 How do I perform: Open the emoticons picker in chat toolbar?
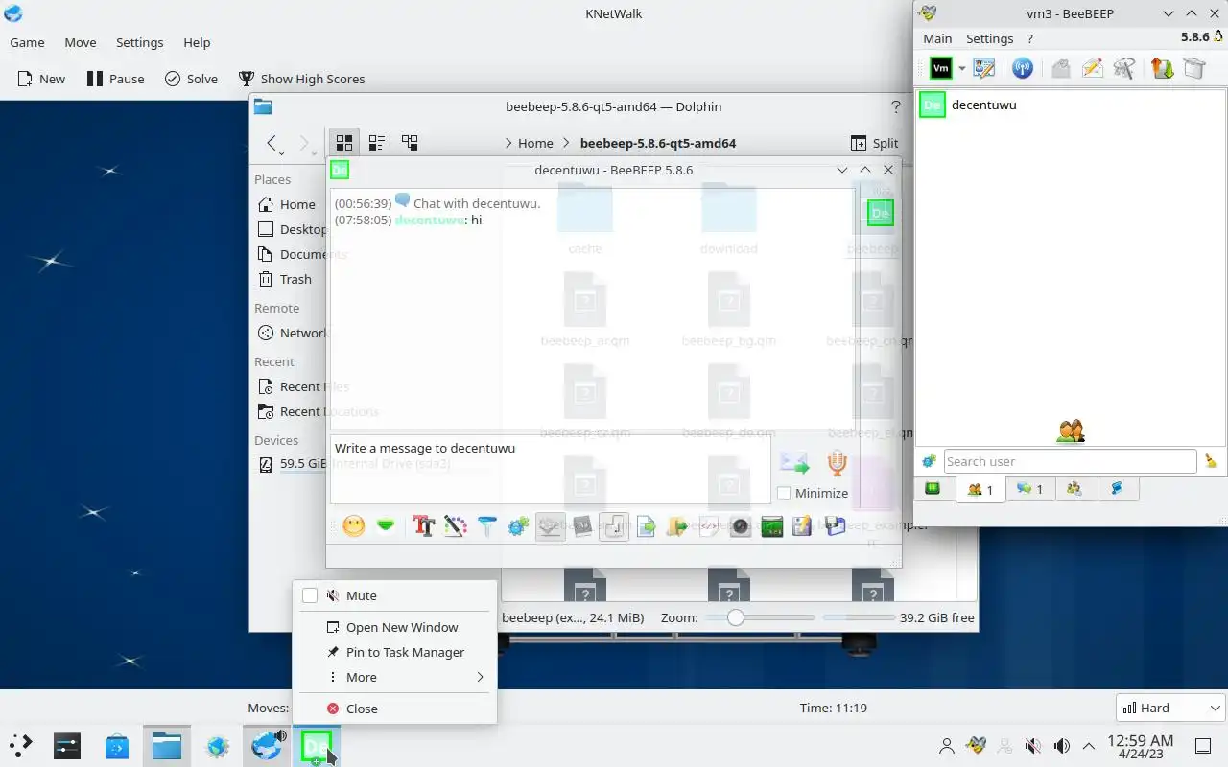point(354,526)
